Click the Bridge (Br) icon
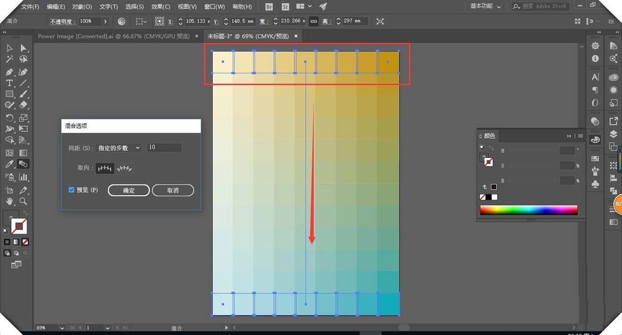The width and height of the screenshot is (622, 335). pos(269,7)
